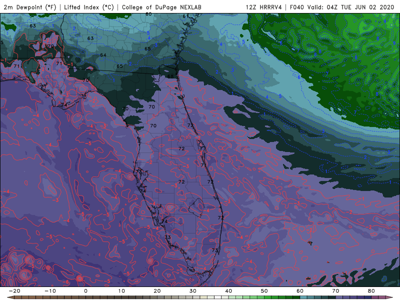This screenshot has width=400, height=300.
Task: Click the colorbar tick label "20"
Action: [x=157, y=291]
